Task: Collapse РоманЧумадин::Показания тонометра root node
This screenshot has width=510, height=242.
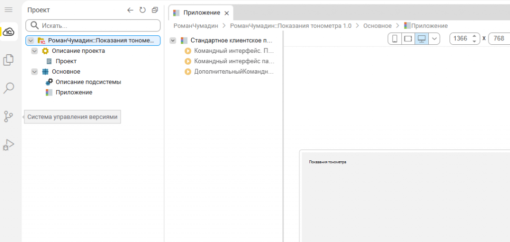Action: [31, 41]
